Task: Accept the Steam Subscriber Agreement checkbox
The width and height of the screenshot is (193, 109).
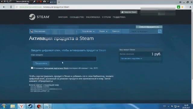Action: 32,68
